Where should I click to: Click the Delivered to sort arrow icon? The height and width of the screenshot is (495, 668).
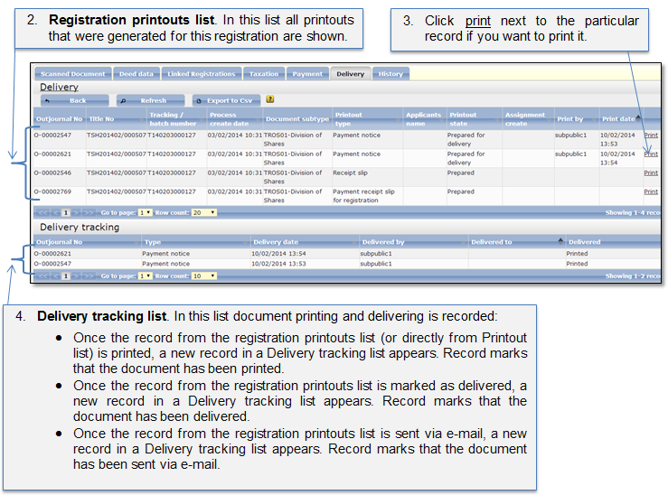tap(560, 241)
